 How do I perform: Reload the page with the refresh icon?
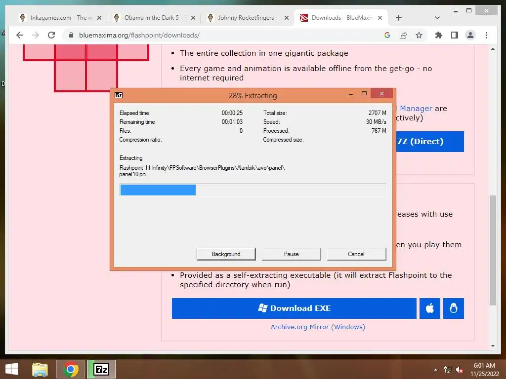click(51, 35)
